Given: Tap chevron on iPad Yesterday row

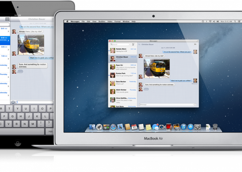Looking at the screenshot, I should [x=8, y=68].
